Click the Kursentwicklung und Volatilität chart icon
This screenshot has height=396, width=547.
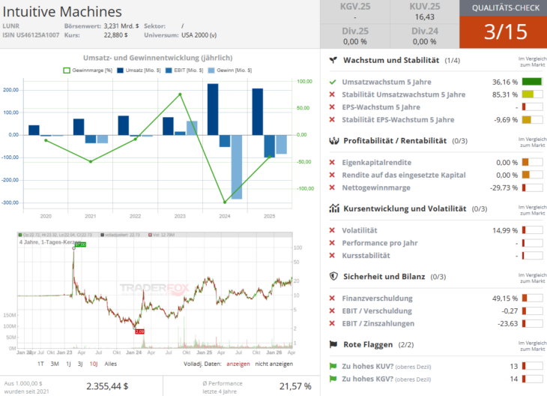pyautogui.click(x=333, y=208)
